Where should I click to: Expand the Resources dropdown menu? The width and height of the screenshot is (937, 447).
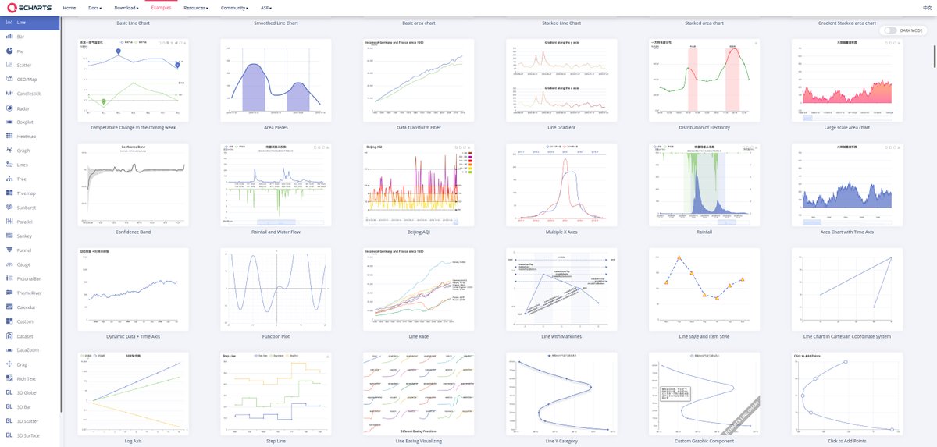tap(196, 7)
